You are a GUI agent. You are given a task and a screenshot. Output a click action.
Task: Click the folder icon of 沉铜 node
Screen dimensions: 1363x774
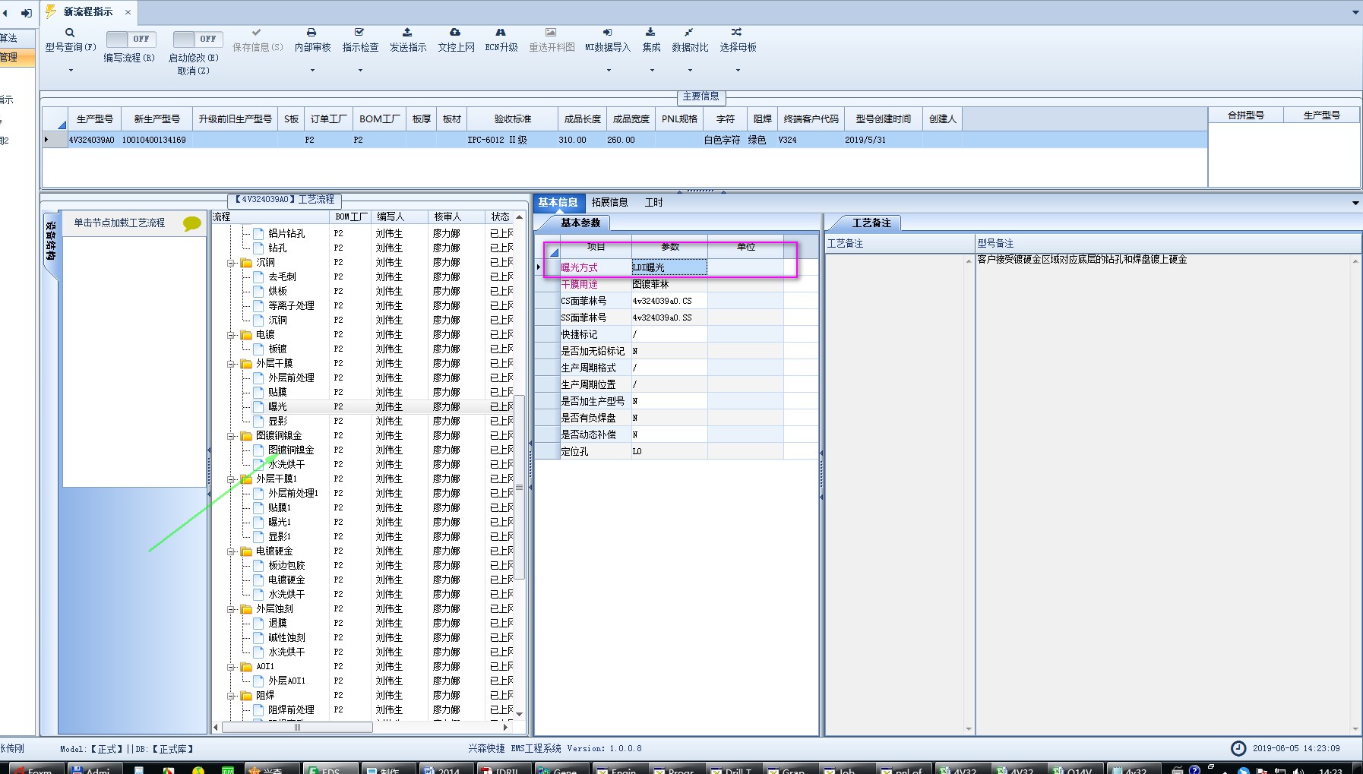pyautogui.click(x=246, y=263)
